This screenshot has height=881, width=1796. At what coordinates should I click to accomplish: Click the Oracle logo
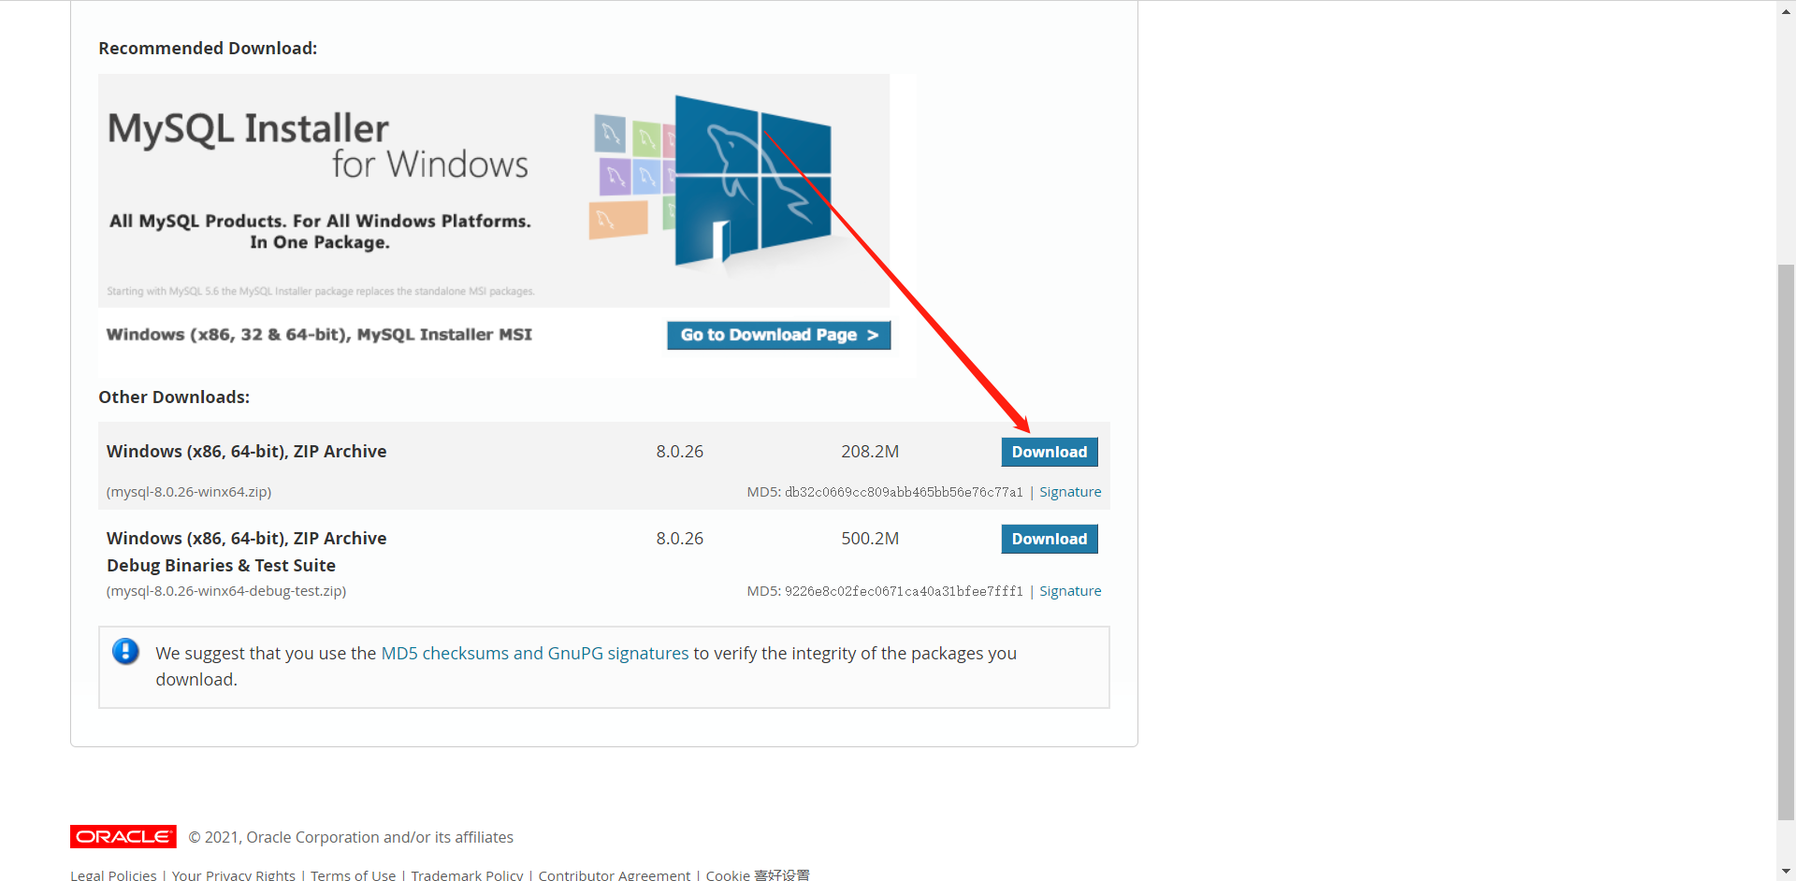(x=123, y=836)
